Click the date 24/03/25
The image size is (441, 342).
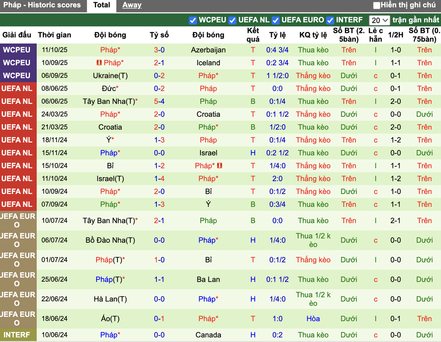(55, 114)
